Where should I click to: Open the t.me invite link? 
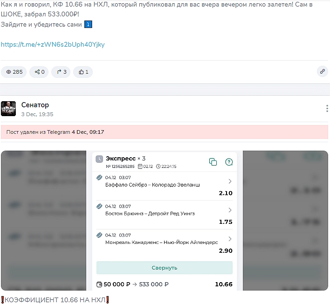tap(53, 45)
